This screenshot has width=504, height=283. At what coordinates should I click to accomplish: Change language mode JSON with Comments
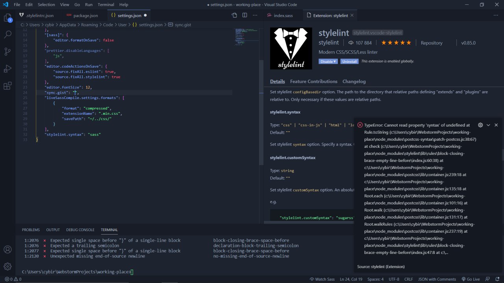pyautogui.click(x=437, y=279)
